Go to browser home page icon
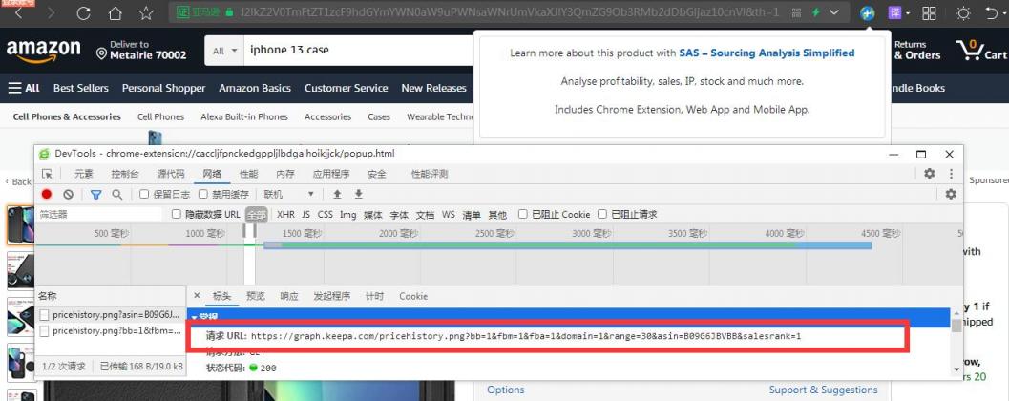Image resolution: width=1009 pixels, height=401 pixels. (x=115, y=12)
